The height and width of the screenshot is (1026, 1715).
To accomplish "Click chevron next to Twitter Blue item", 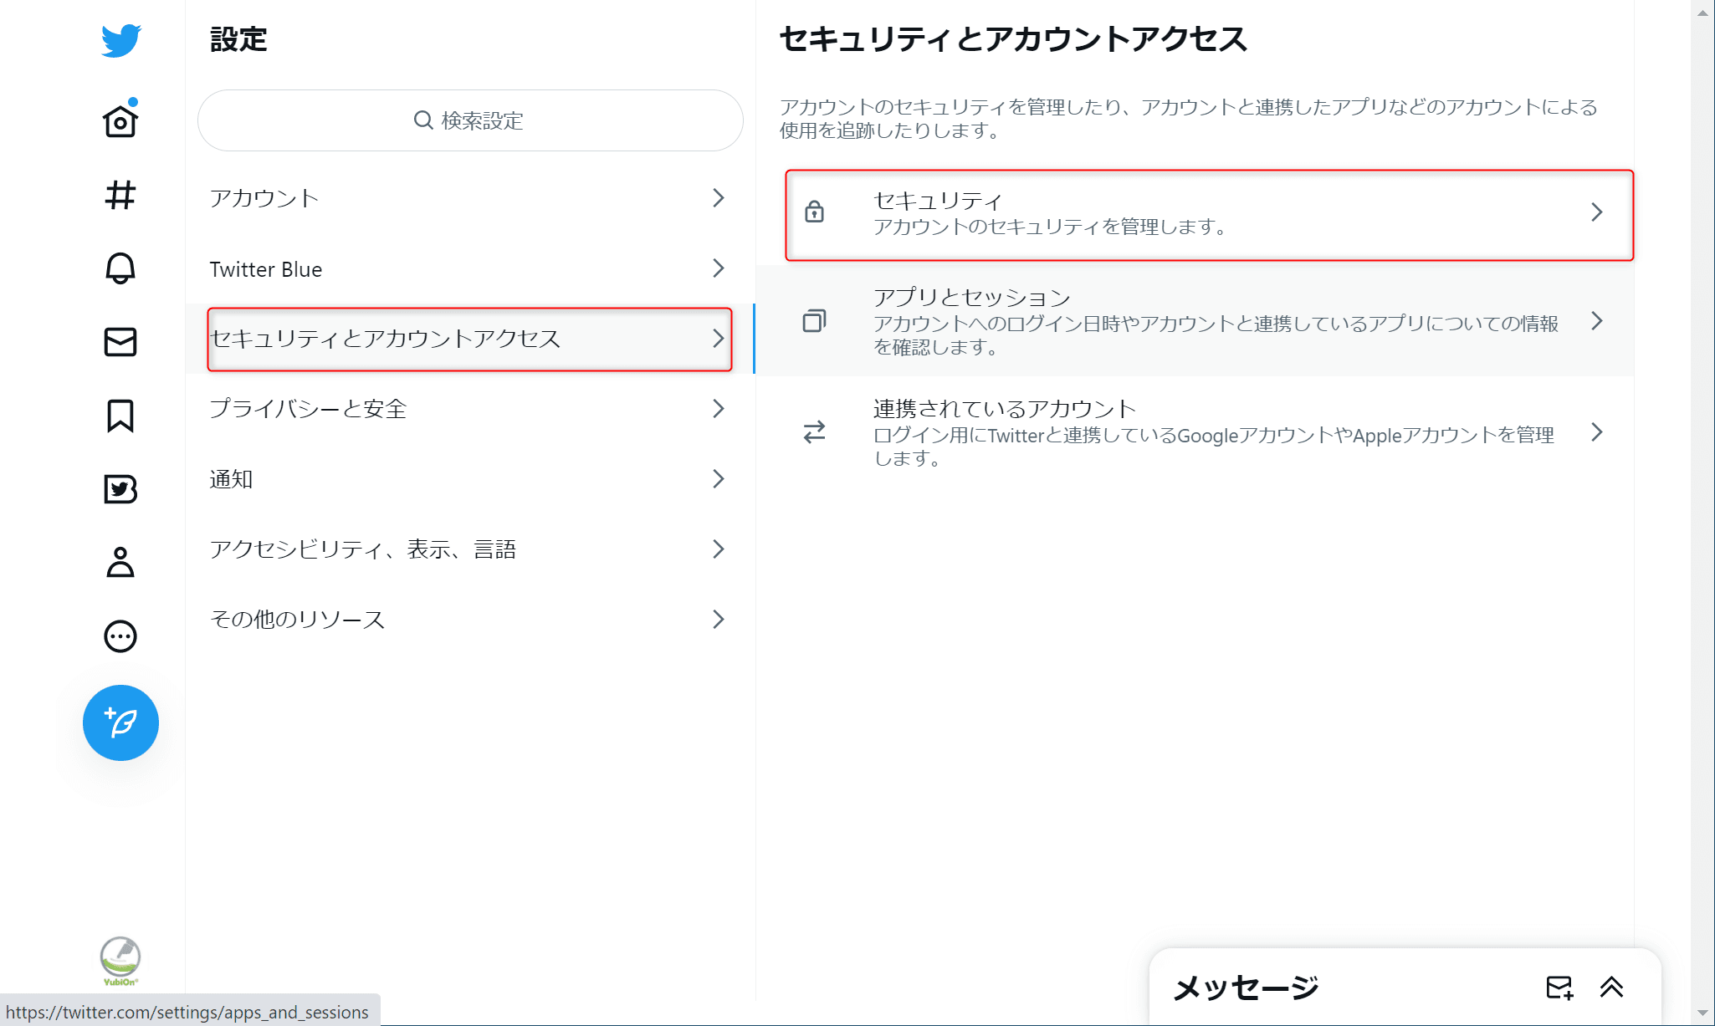I will pyautogui.click(x=718, y=268).
